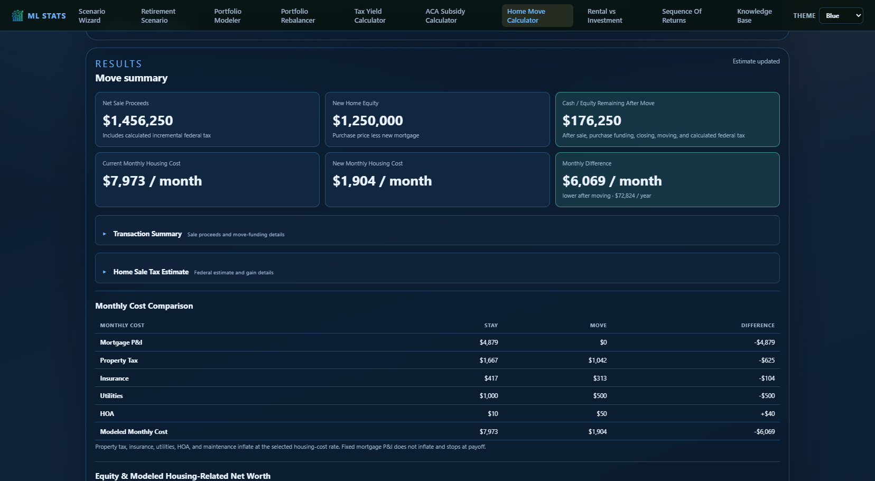Viewport: 875px width, 481px height.
Task: Click the $6,069 / month difference value
Action: point(612,181)
